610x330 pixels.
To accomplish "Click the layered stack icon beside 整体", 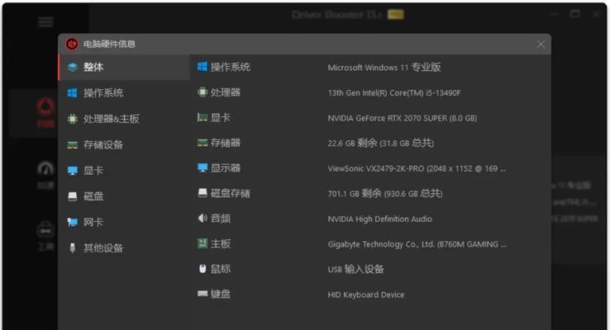I will (x=73, y=67).
